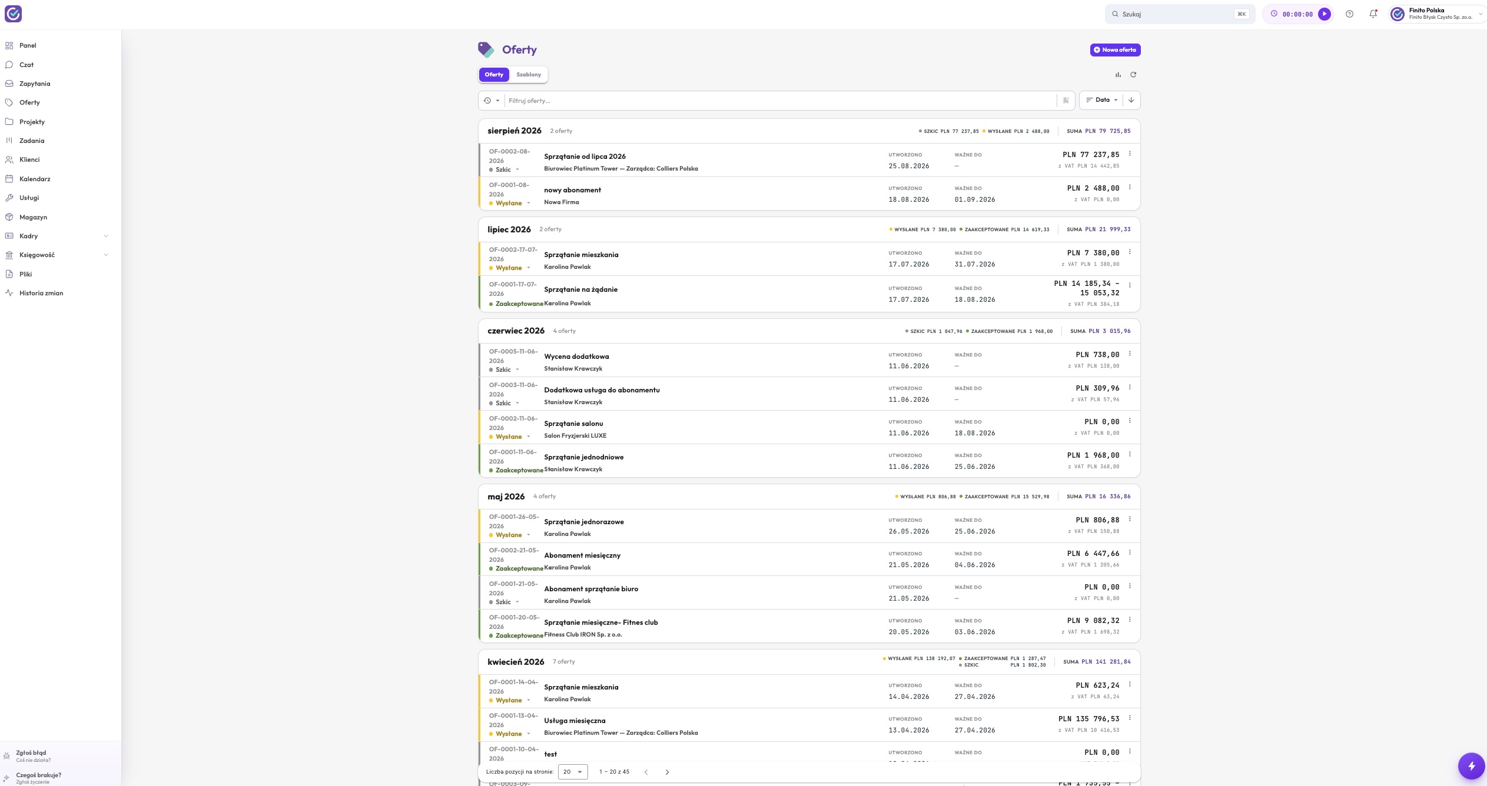Open menu for nowy abonament offer
The image size is (1487, 786).
(x=1130, y=188)
